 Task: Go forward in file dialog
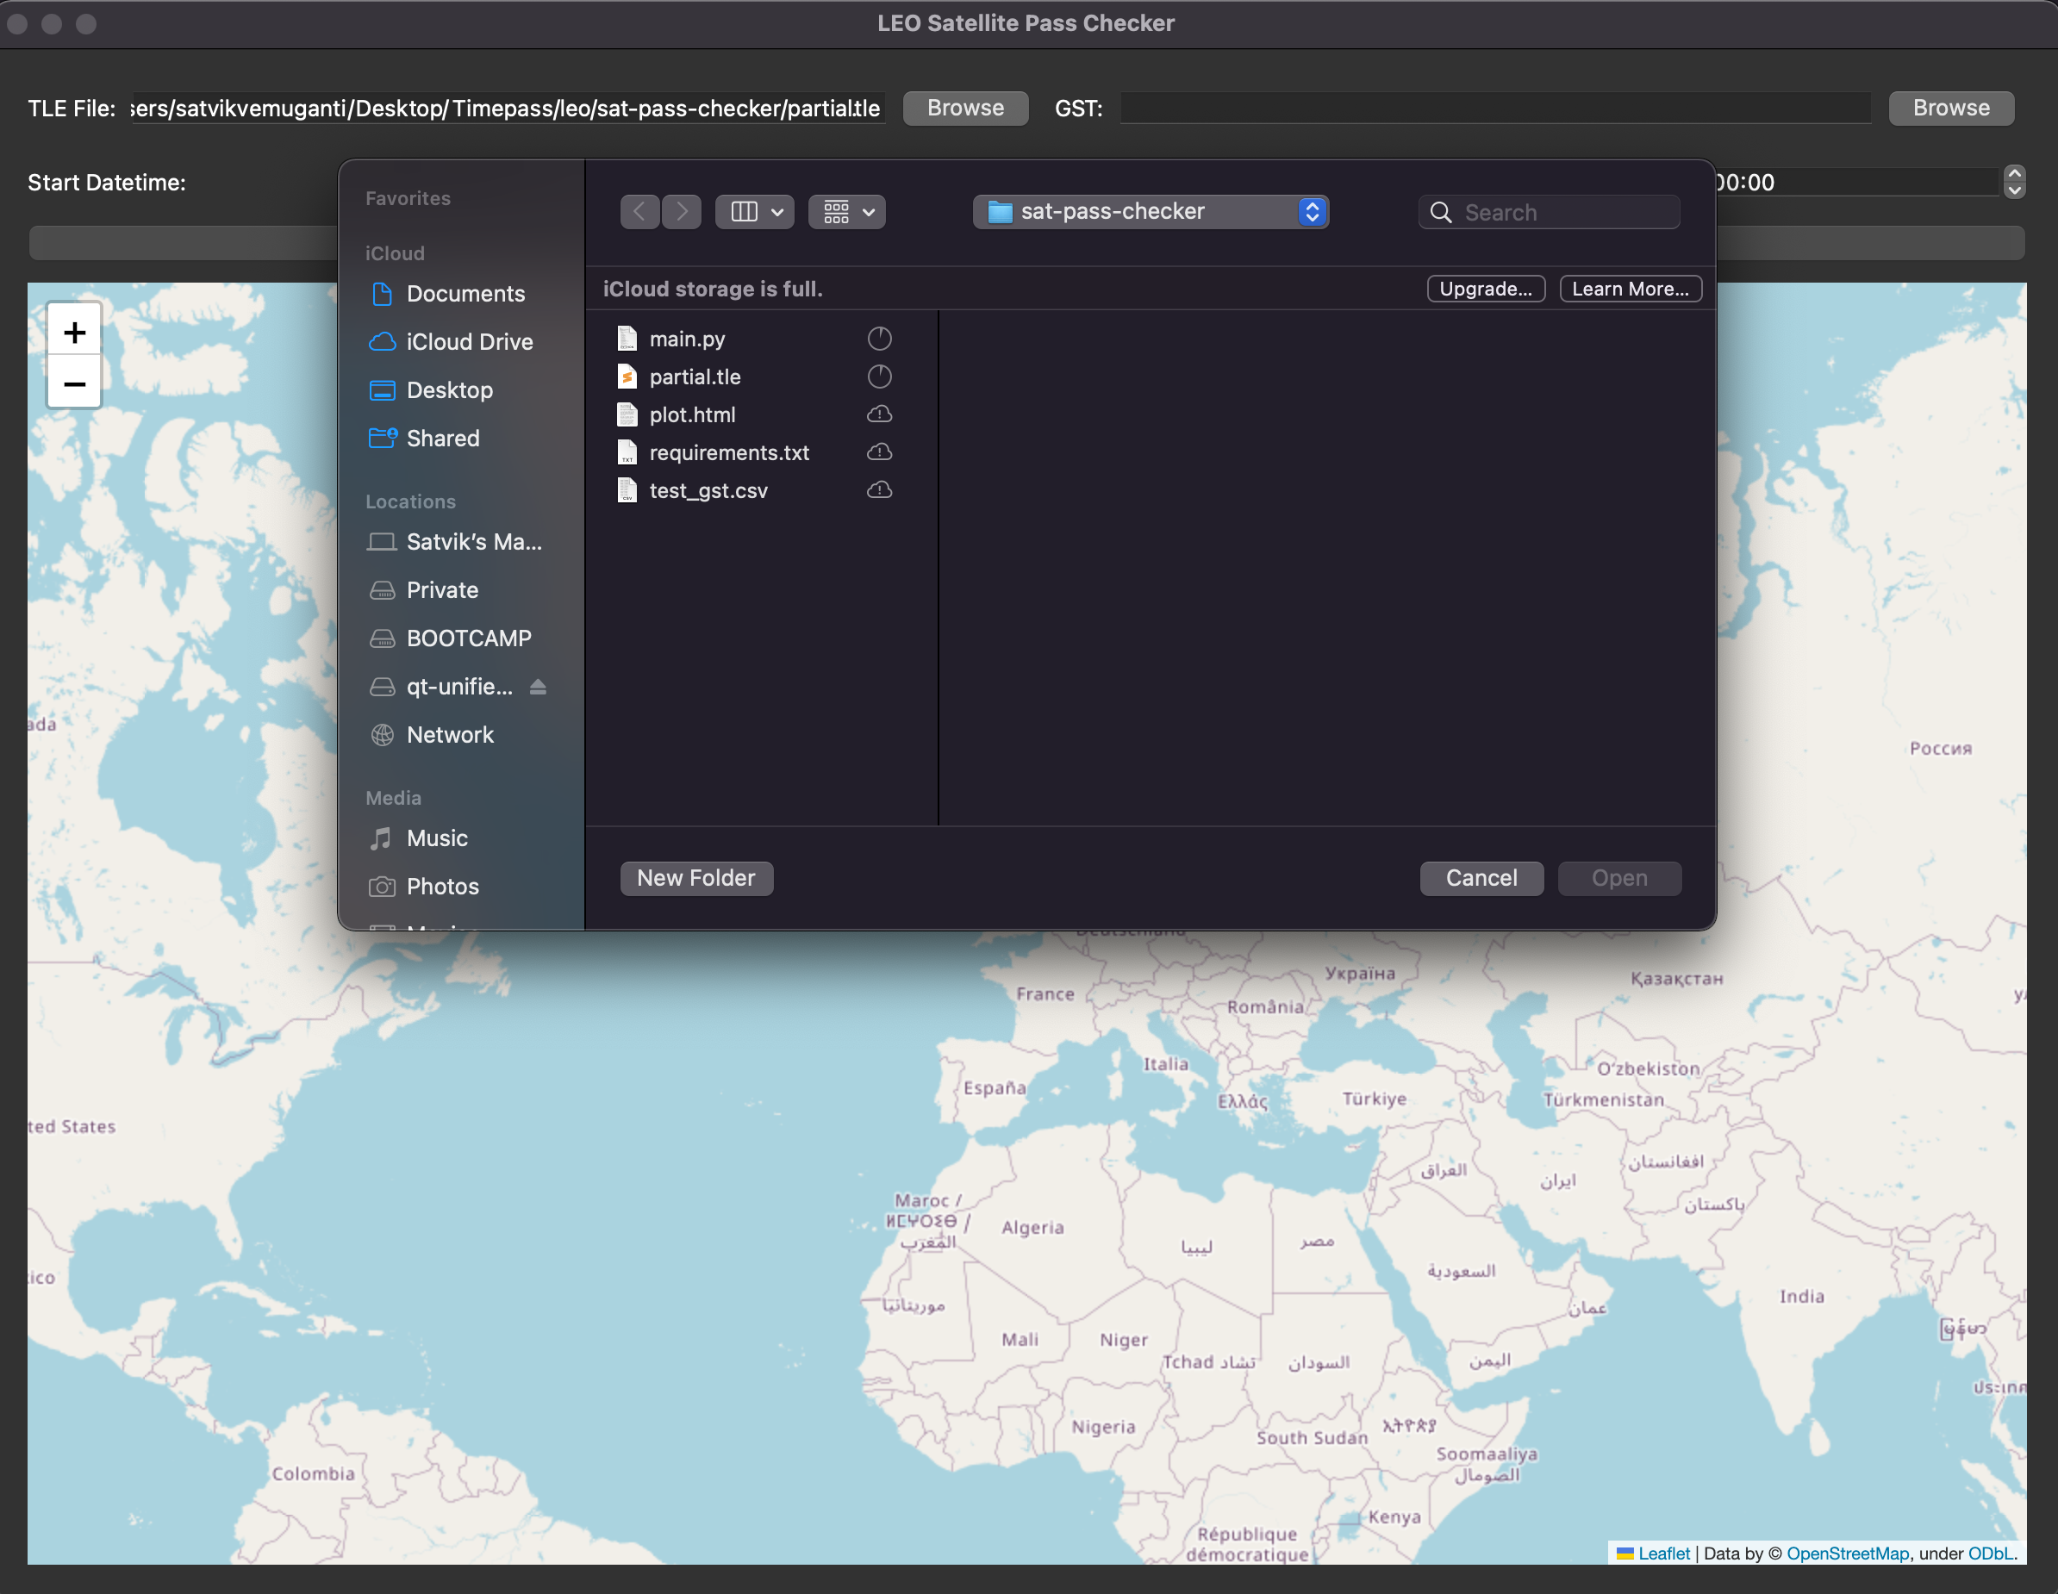682,212
